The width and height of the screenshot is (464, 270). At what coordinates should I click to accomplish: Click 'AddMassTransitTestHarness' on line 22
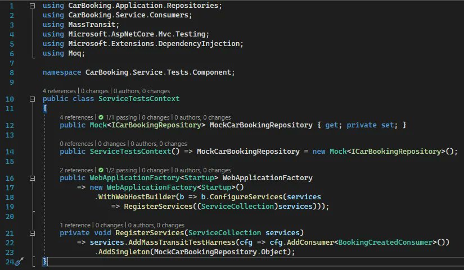click(182, 242)
